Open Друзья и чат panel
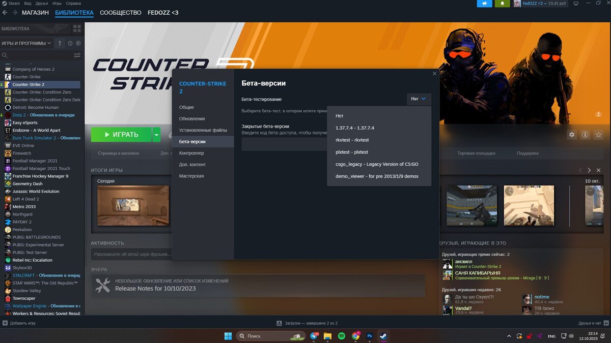 coord(593,323)
